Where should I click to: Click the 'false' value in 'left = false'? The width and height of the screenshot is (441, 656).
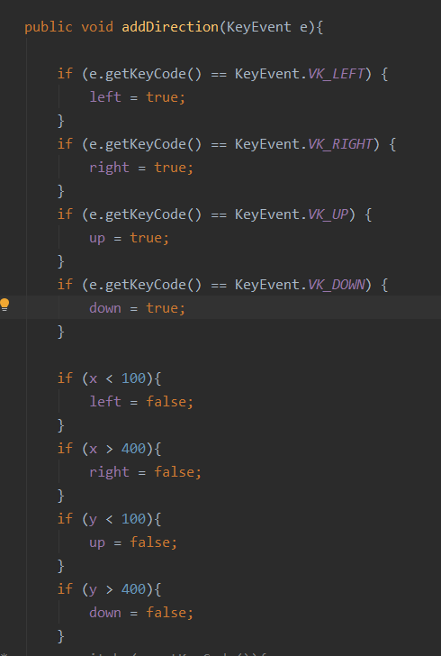[x=166, y=402]
